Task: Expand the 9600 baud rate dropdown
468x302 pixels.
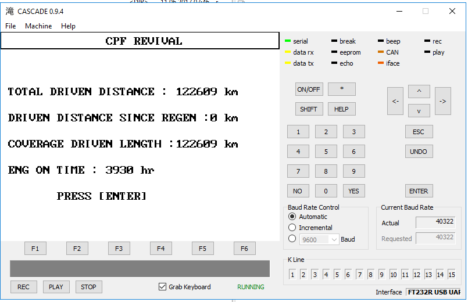Action: (x=334, y=239)
